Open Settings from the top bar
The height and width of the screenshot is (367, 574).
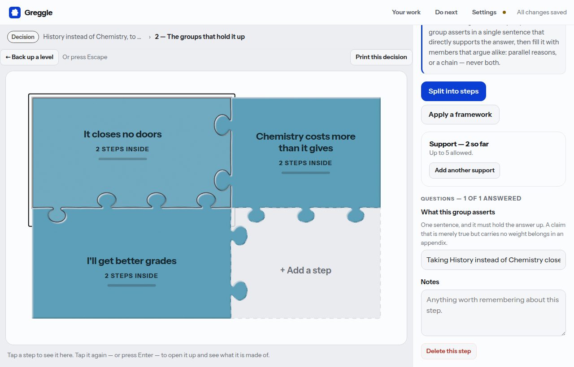[x=484, y=12]
